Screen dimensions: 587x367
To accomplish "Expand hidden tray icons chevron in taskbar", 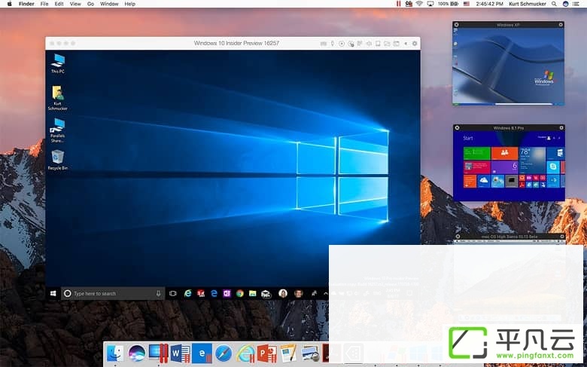I will (326, 294).
